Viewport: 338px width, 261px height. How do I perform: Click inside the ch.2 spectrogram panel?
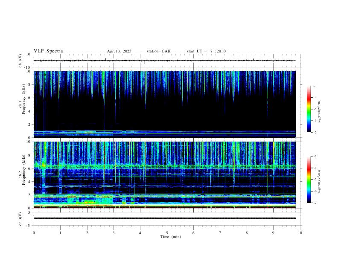164,175
